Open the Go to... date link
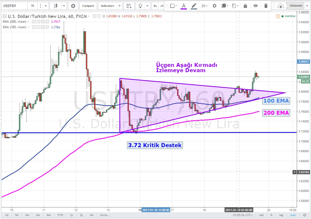The height and width of the screenshot is (219, 311). (x=105, y=215)
